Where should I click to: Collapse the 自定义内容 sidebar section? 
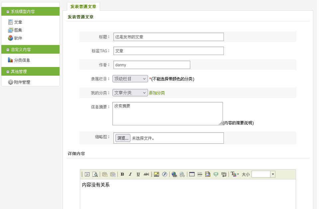tap(8, 50)
